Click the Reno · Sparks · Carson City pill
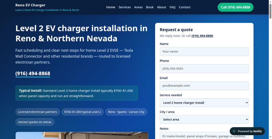The height and width of the screenshot is (139, 272). tap(126, 112)
